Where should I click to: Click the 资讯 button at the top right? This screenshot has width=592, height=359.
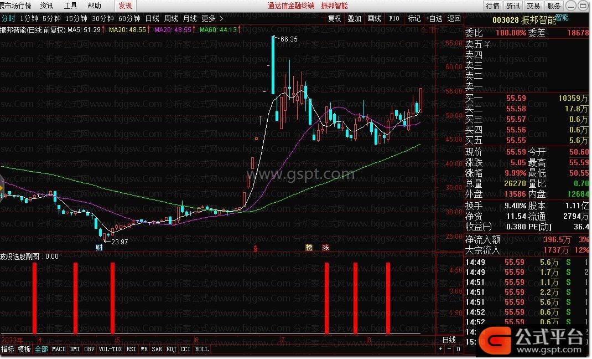click(x=513, y=6)
